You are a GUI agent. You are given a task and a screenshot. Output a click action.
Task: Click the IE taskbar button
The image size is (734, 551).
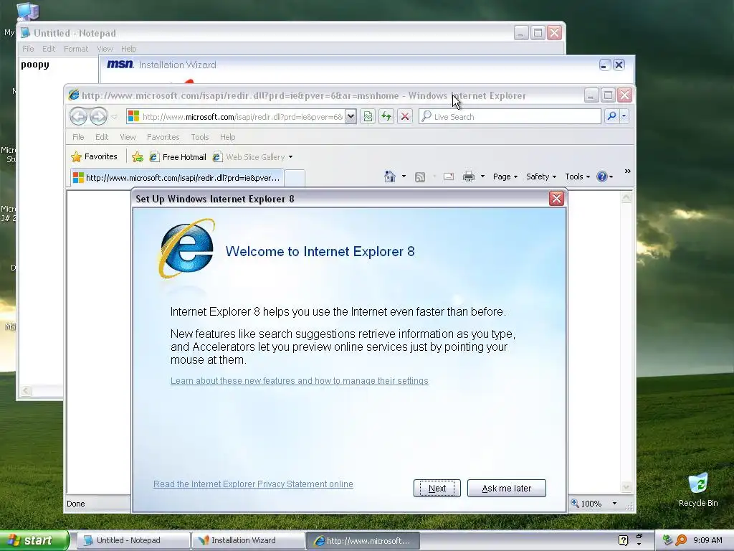click(x=363, y=541)
